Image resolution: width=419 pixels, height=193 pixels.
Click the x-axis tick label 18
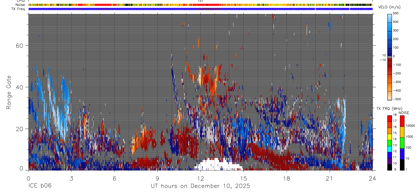[x=287, y=178]
